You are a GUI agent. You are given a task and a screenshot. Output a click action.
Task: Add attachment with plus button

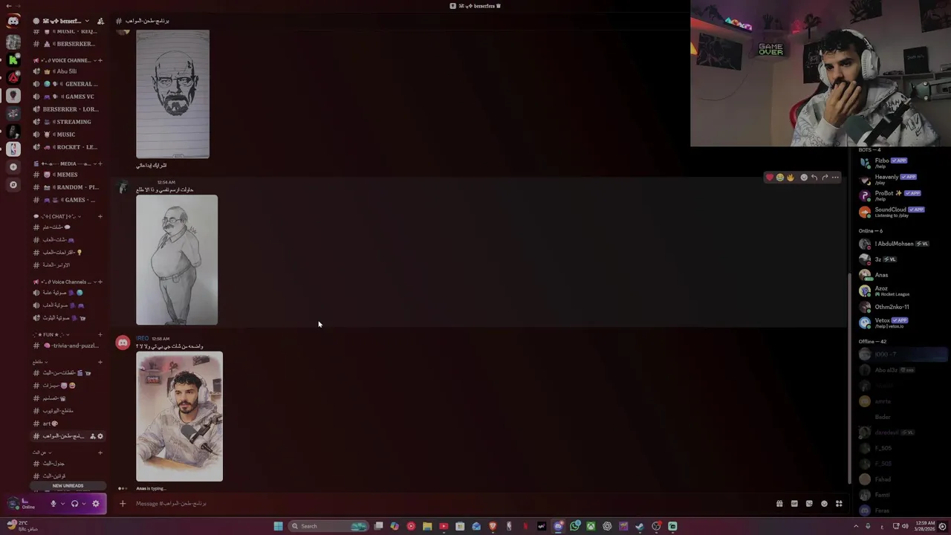123,504
